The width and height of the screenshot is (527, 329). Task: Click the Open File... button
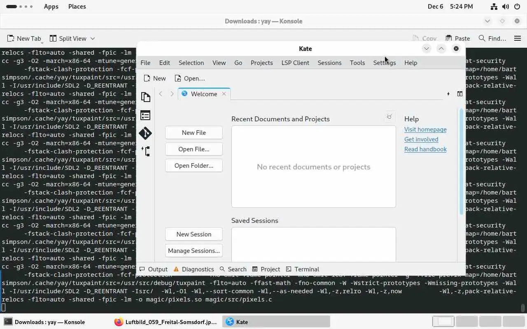(194, 149)
